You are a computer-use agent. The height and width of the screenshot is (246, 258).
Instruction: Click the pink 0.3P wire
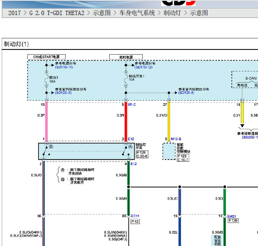point(47,122)
